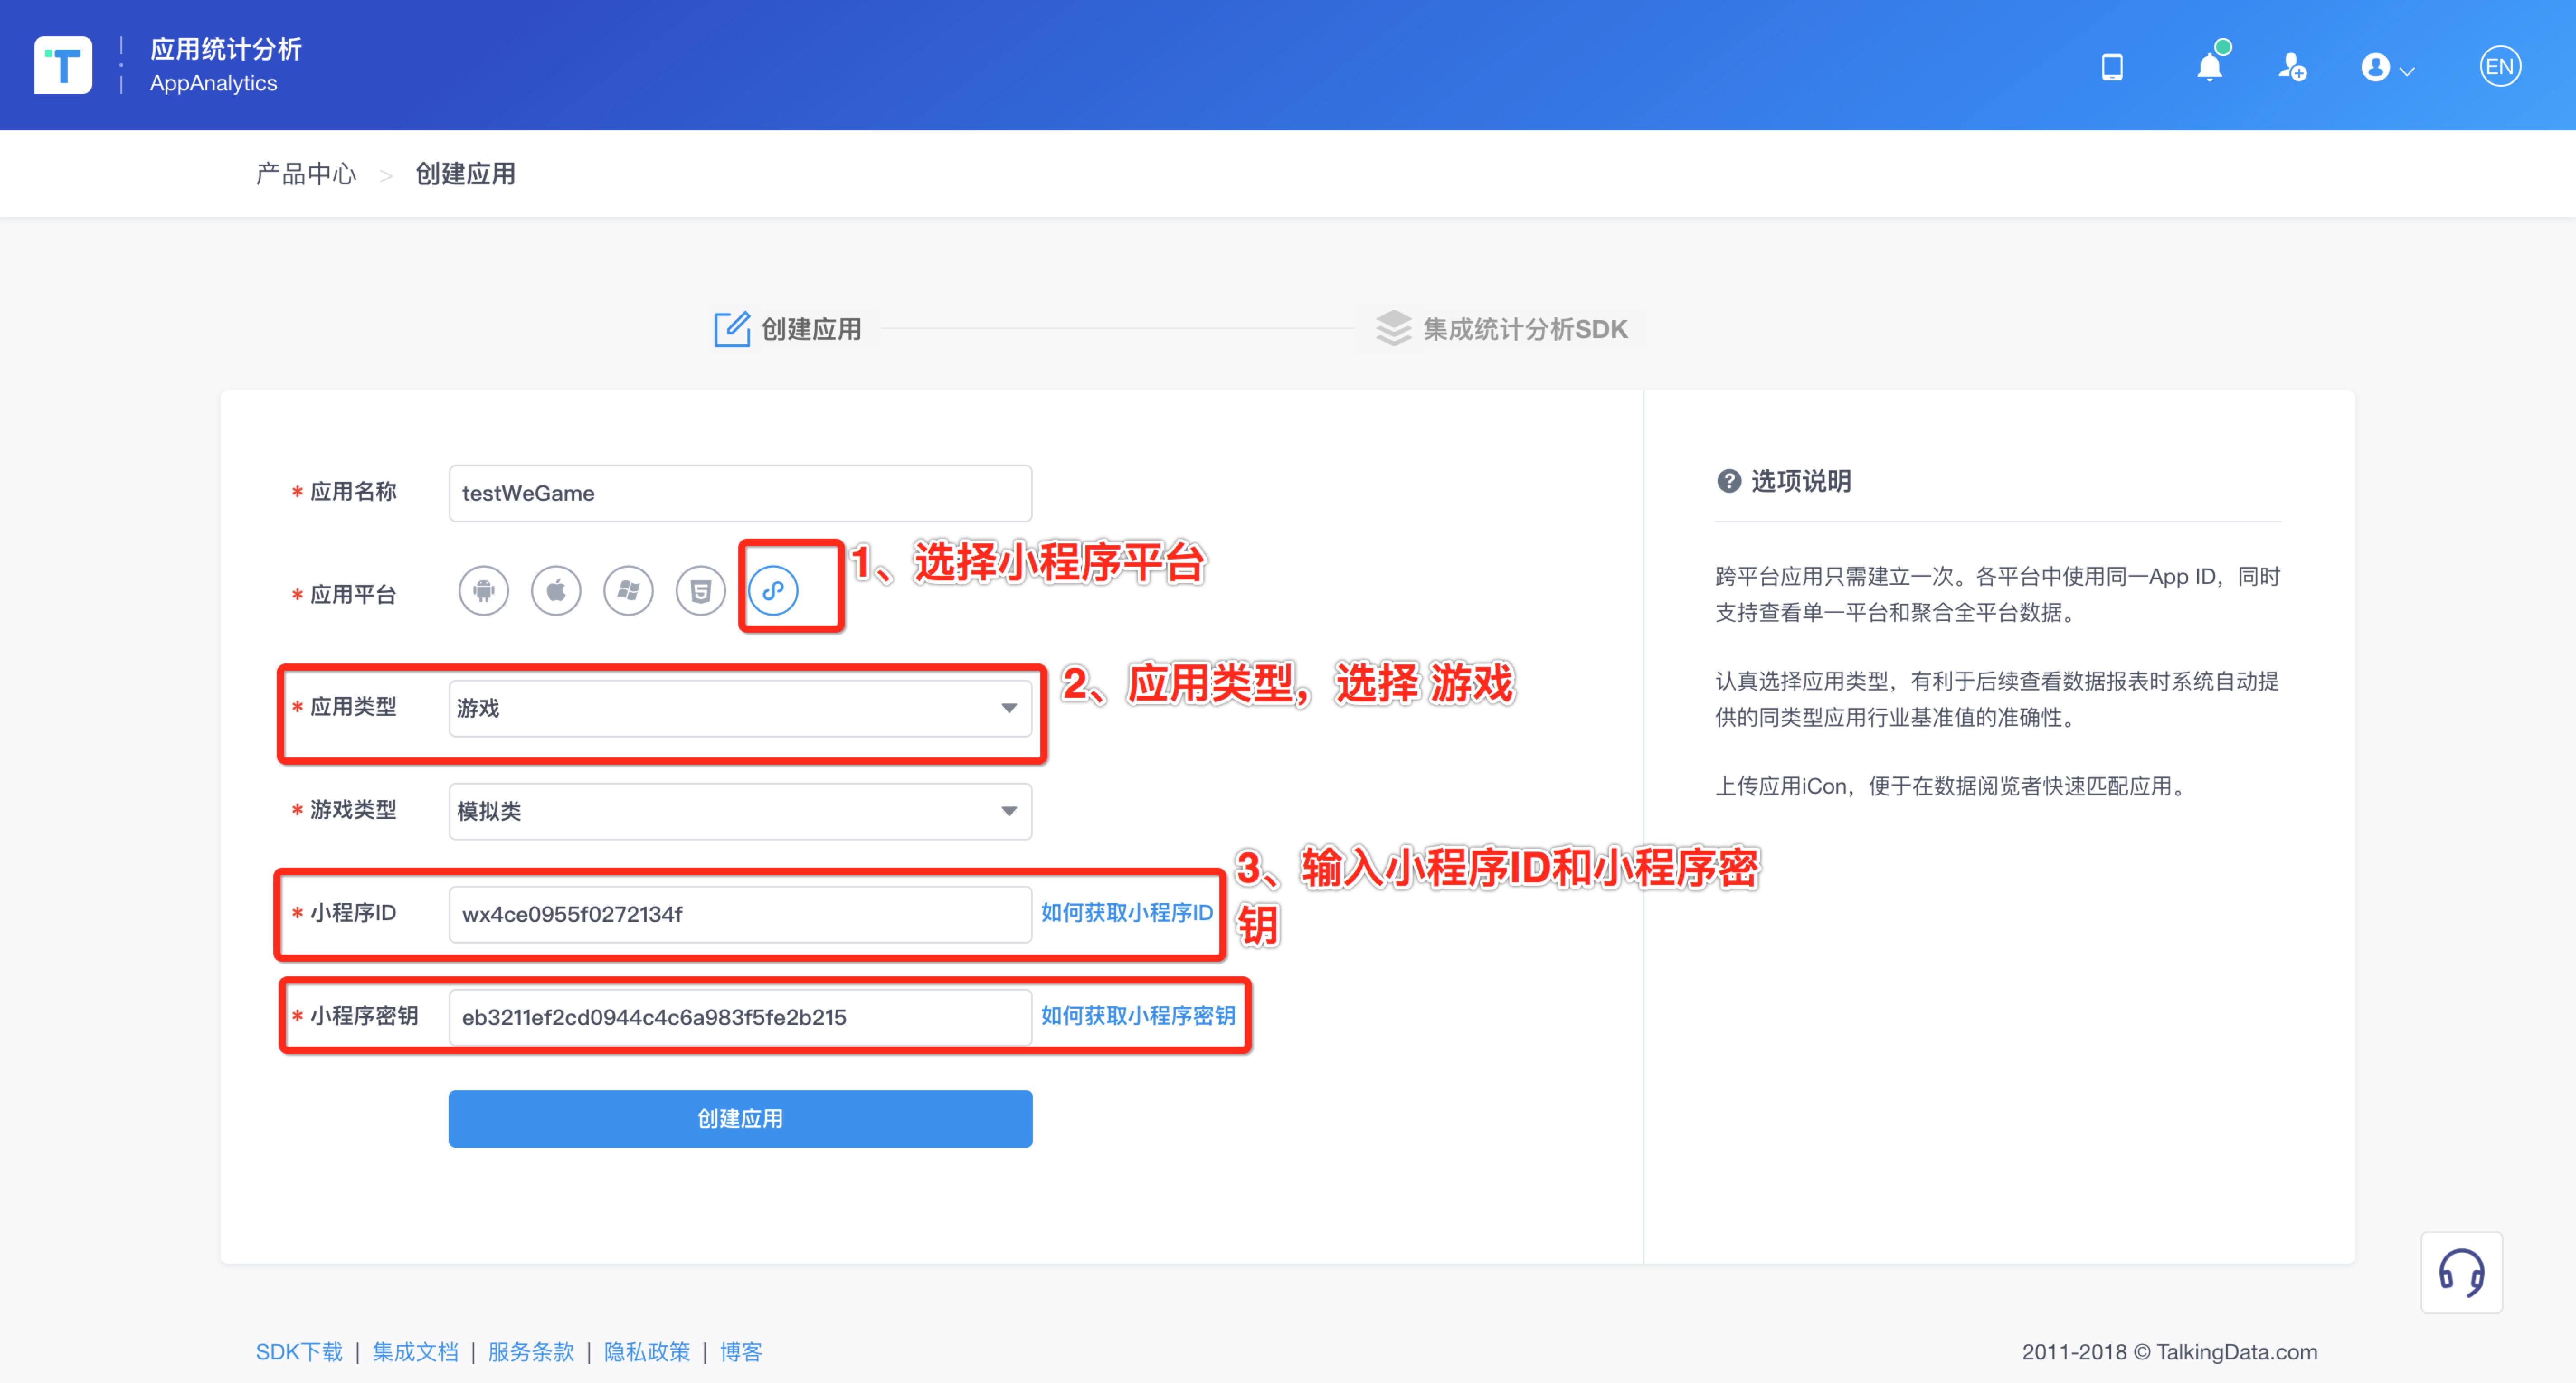Click the 集成统计分析SDK layers icon

click(x=1393, y=329)
